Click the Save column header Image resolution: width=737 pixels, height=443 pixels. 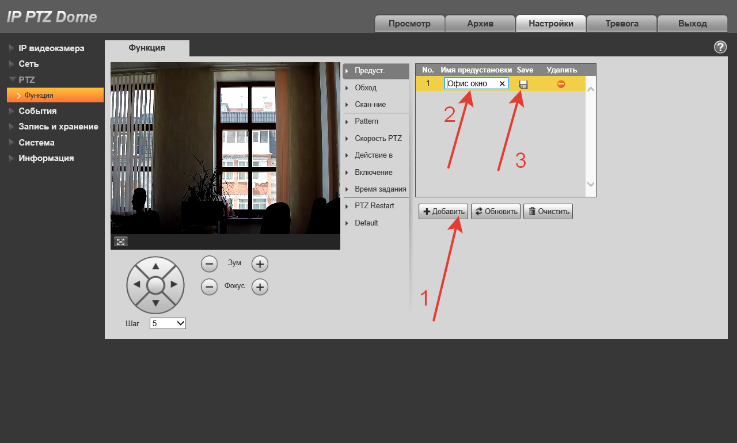(x=525, y=70)
